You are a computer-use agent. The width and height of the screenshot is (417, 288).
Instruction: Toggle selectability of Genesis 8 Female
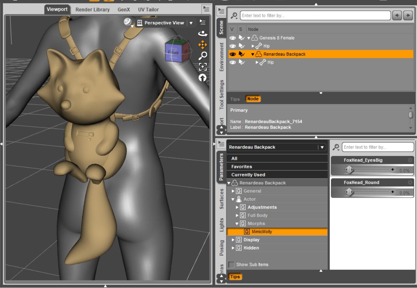[242, 38]
